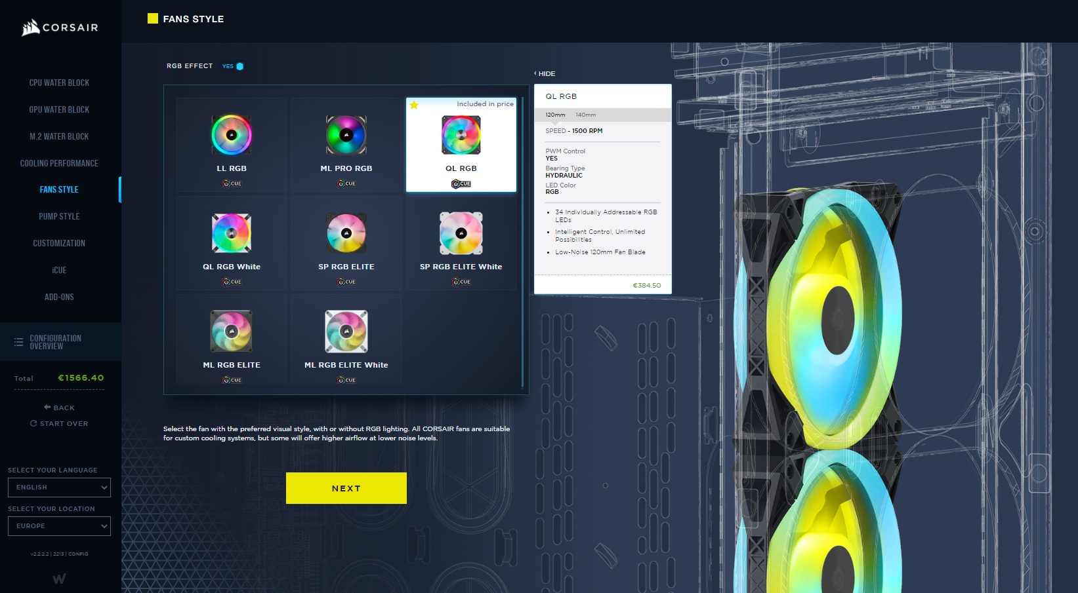Click the QL RGB White label
Screen dimensions: 1078x593
232,267
